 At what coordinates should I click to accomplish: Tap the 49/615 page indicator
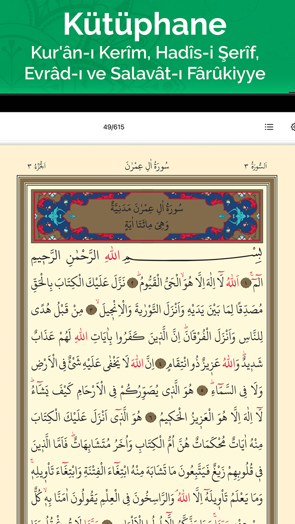[114, 127]
